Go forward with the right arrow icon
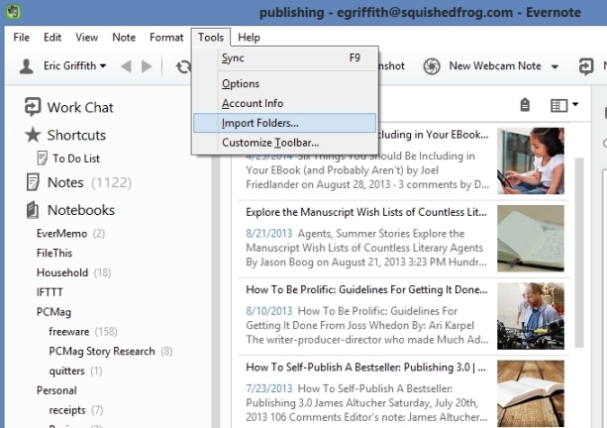The height and width of the screenshot is (428, 607). tap(147, 66)
